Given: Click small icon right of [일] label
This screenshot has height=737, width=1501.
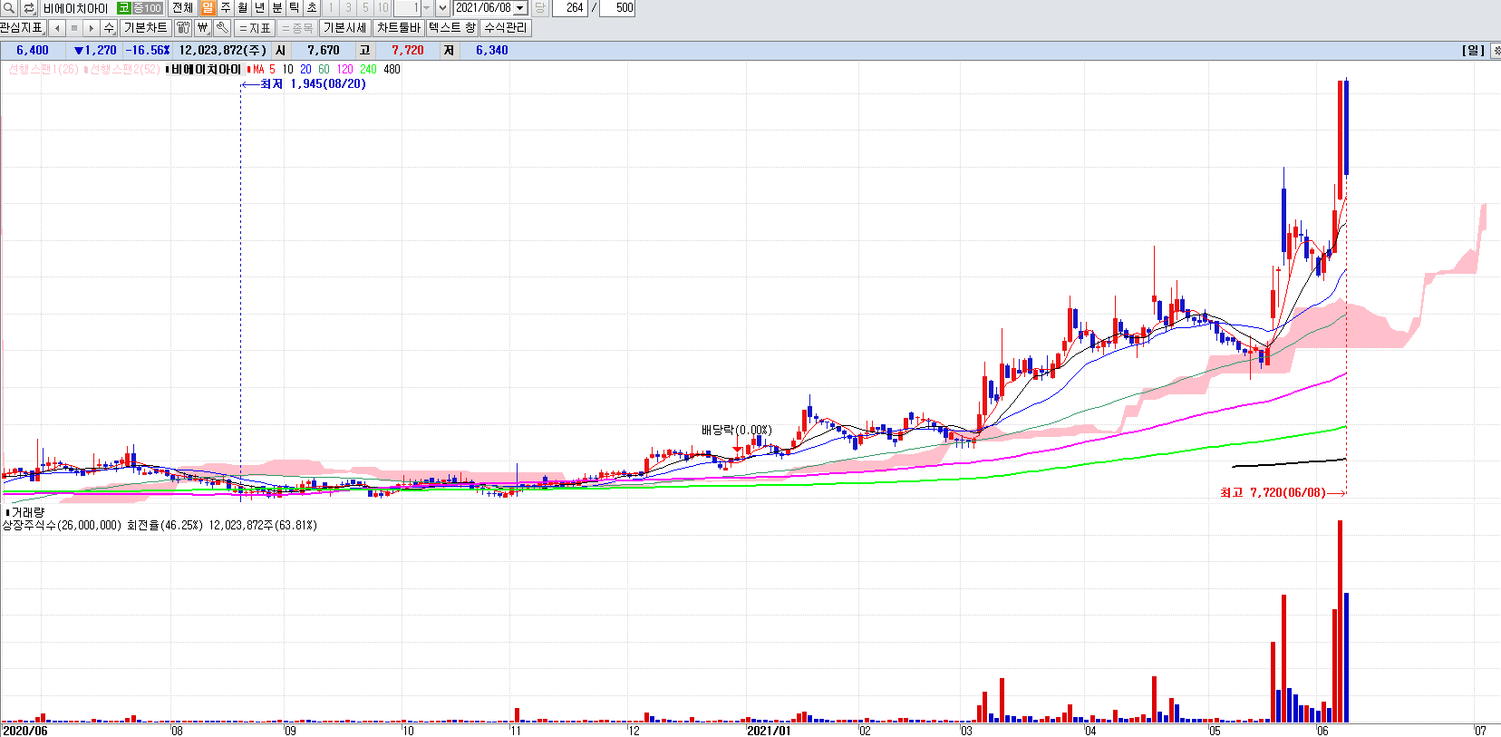Looking at the screenshot, I should (1496, 51).
